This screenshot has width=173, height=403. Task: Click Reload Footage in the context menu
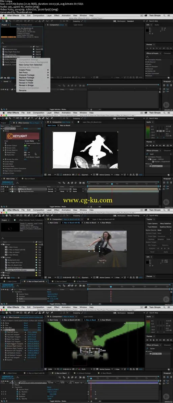tap(26, 80)
